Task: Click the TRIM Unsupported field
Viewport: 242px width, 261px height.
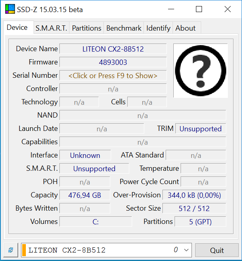Action: click(x=200, y=128)
